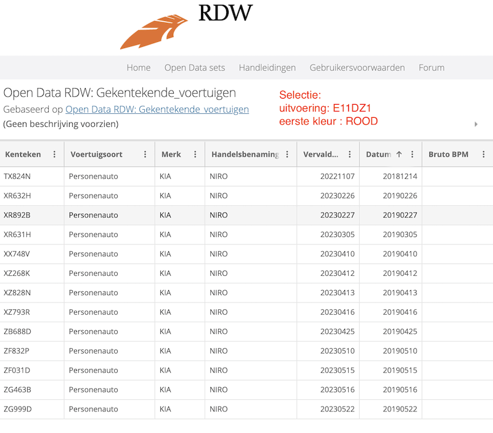Sort by the Voertuigsoort column header
Image resolution: width=493 pixels, height=433 pixels.
tap(96, 154)
